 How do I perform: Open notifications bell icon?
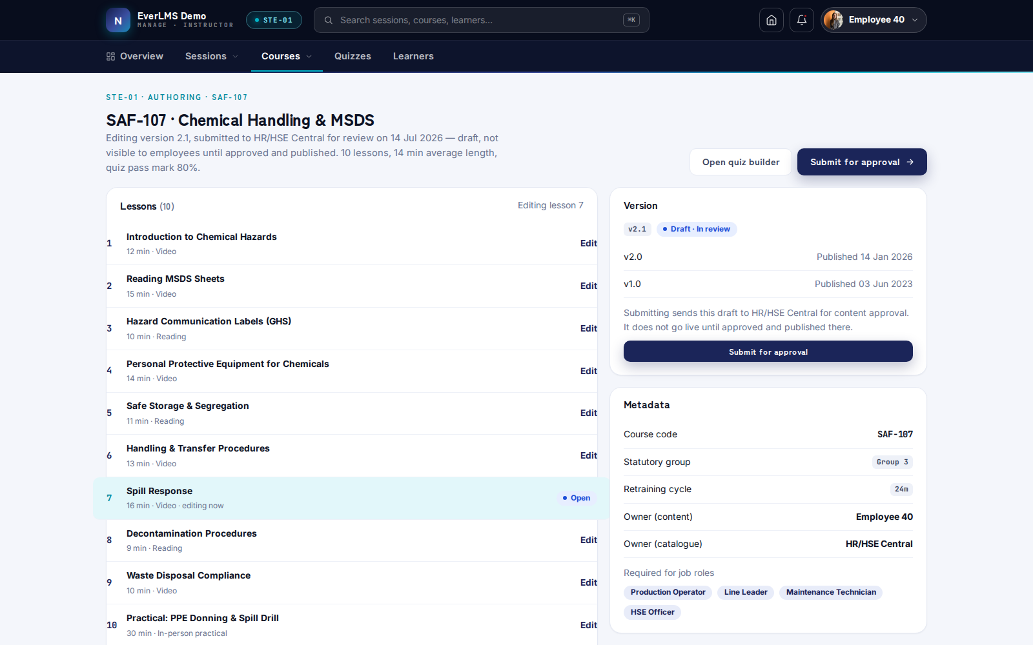click(801, 20)
